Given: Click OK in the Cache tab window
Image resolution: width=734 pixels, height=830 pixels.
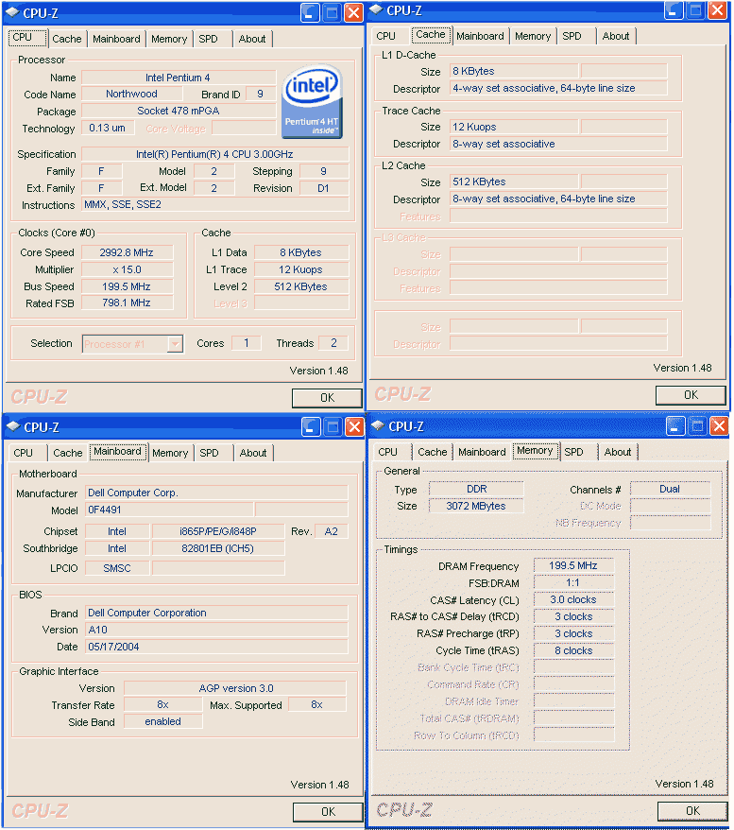Looking at the screenshot, I should [x=691, y=395].
